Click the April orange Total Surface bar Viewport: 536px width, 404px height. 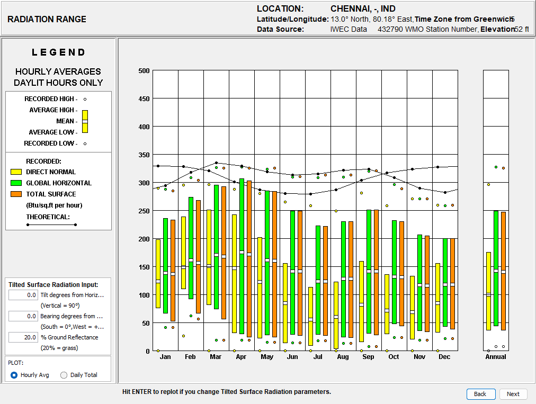pyautogui.click(x=249, y=259)
